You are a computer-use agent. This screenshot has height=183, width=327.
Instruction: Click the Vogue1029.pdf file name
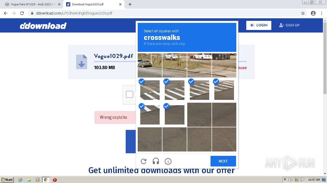click(113, 56)
